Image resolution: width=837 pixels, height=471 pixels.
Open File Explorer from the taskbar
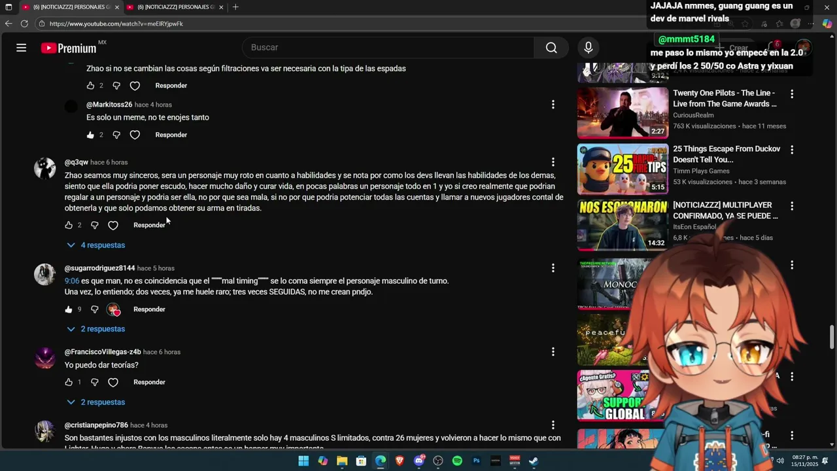pyautogui.click(x=342, y=461)
